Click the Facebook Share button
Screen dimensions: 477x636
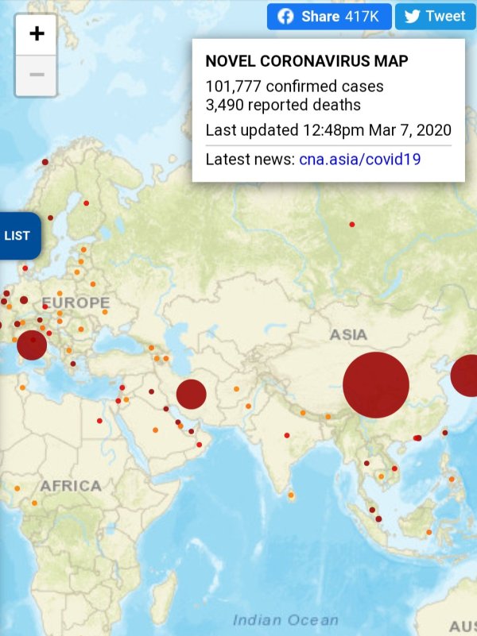tap(328, 16)
